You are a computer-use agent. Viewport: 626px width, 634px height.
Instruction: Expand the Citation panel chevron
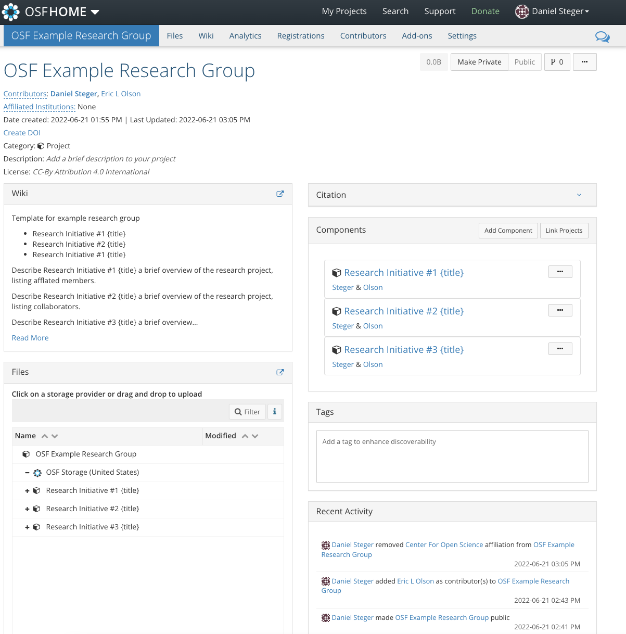(x=579, y=195)
